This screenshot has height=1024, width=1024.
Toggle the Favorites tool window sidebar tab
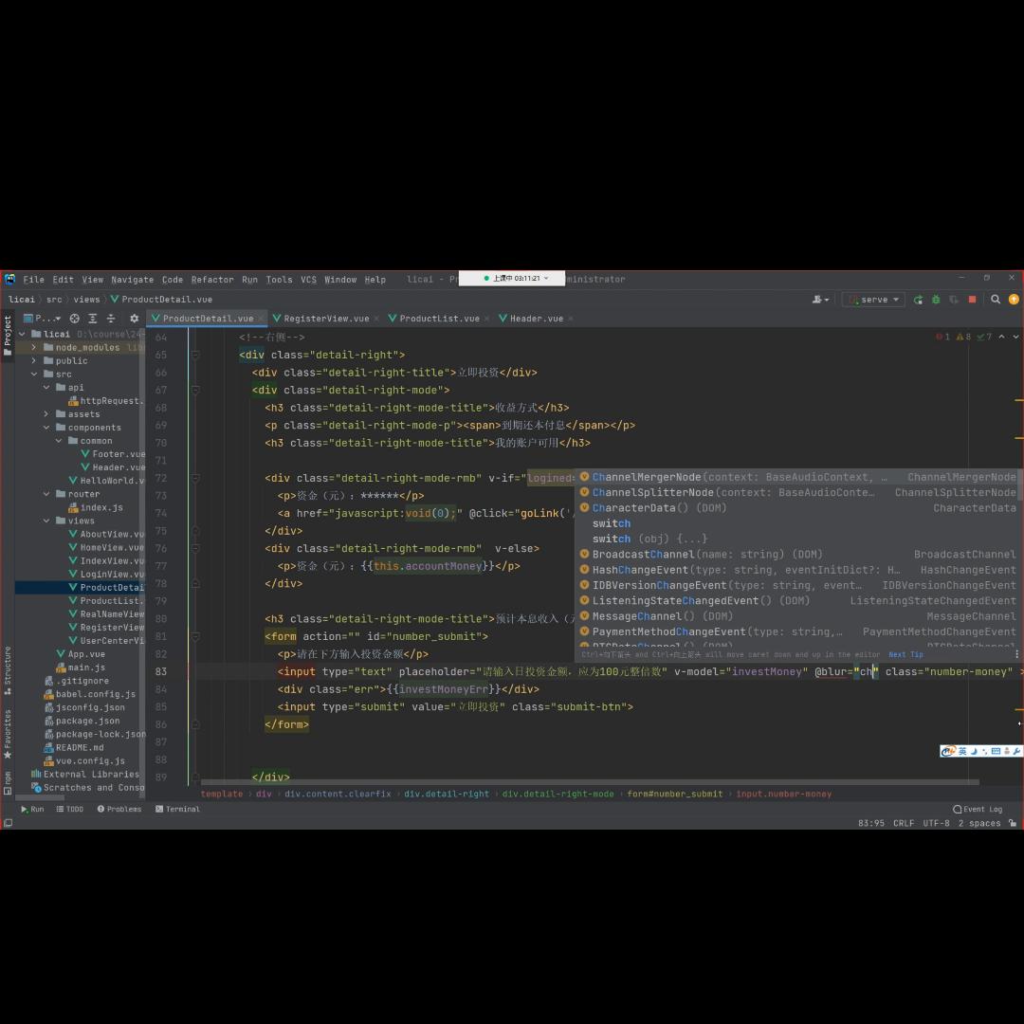click(8, 740)
